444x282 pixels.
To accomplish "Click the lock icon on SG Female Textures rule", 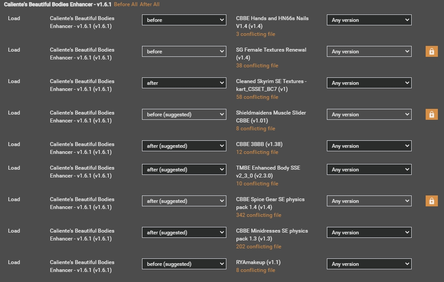I will [431, 51].
